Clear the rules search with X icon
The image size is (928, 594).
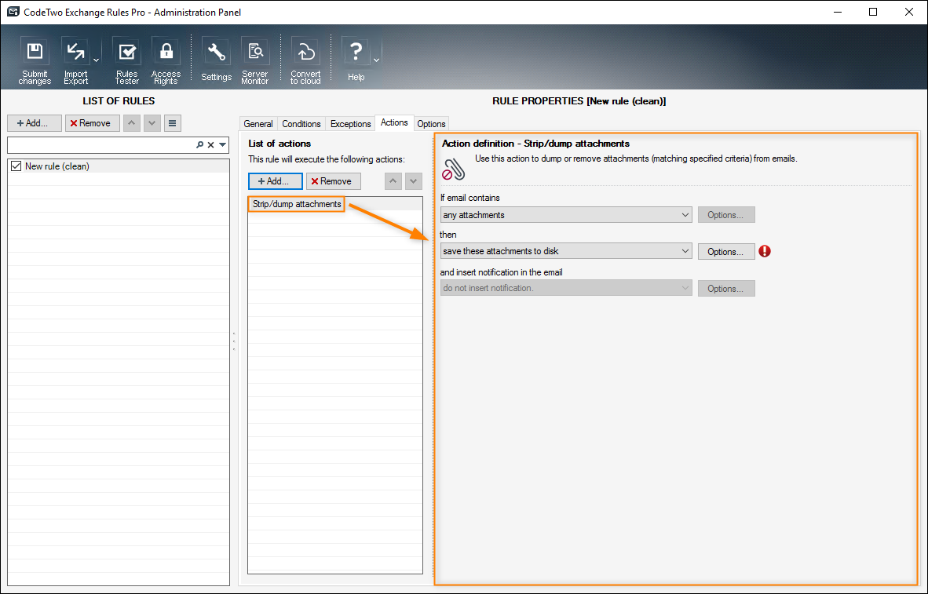click(210, 145)
